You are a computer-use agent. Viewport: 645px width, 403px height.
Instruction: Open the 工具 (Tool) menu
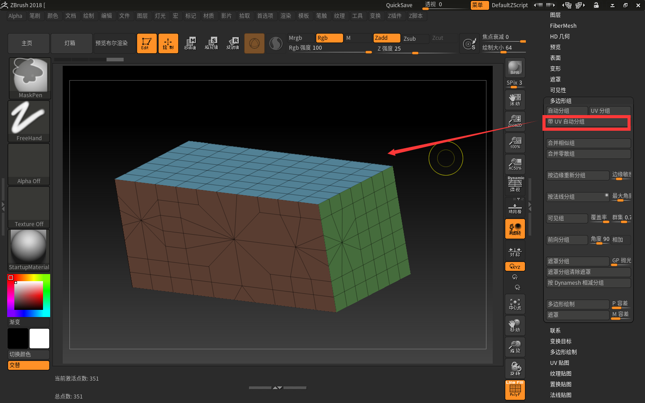tap(357, 16)
